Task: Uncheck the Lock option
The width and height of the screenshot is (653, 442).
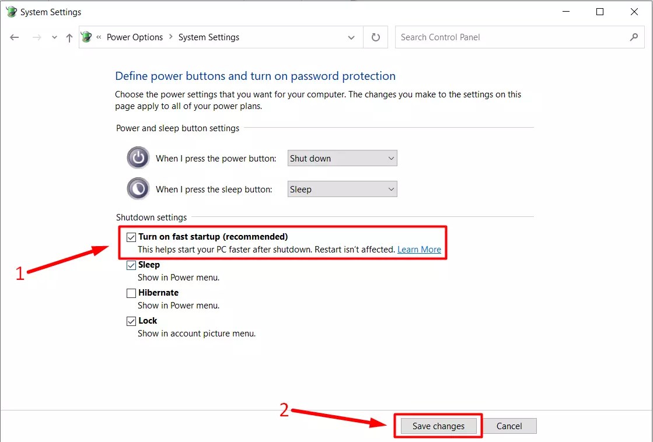Action: pos(131,321)
